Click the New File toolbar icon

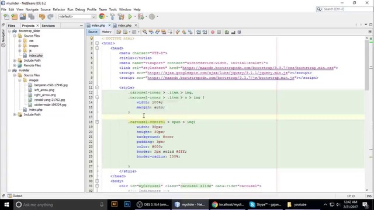click(6, 17)
